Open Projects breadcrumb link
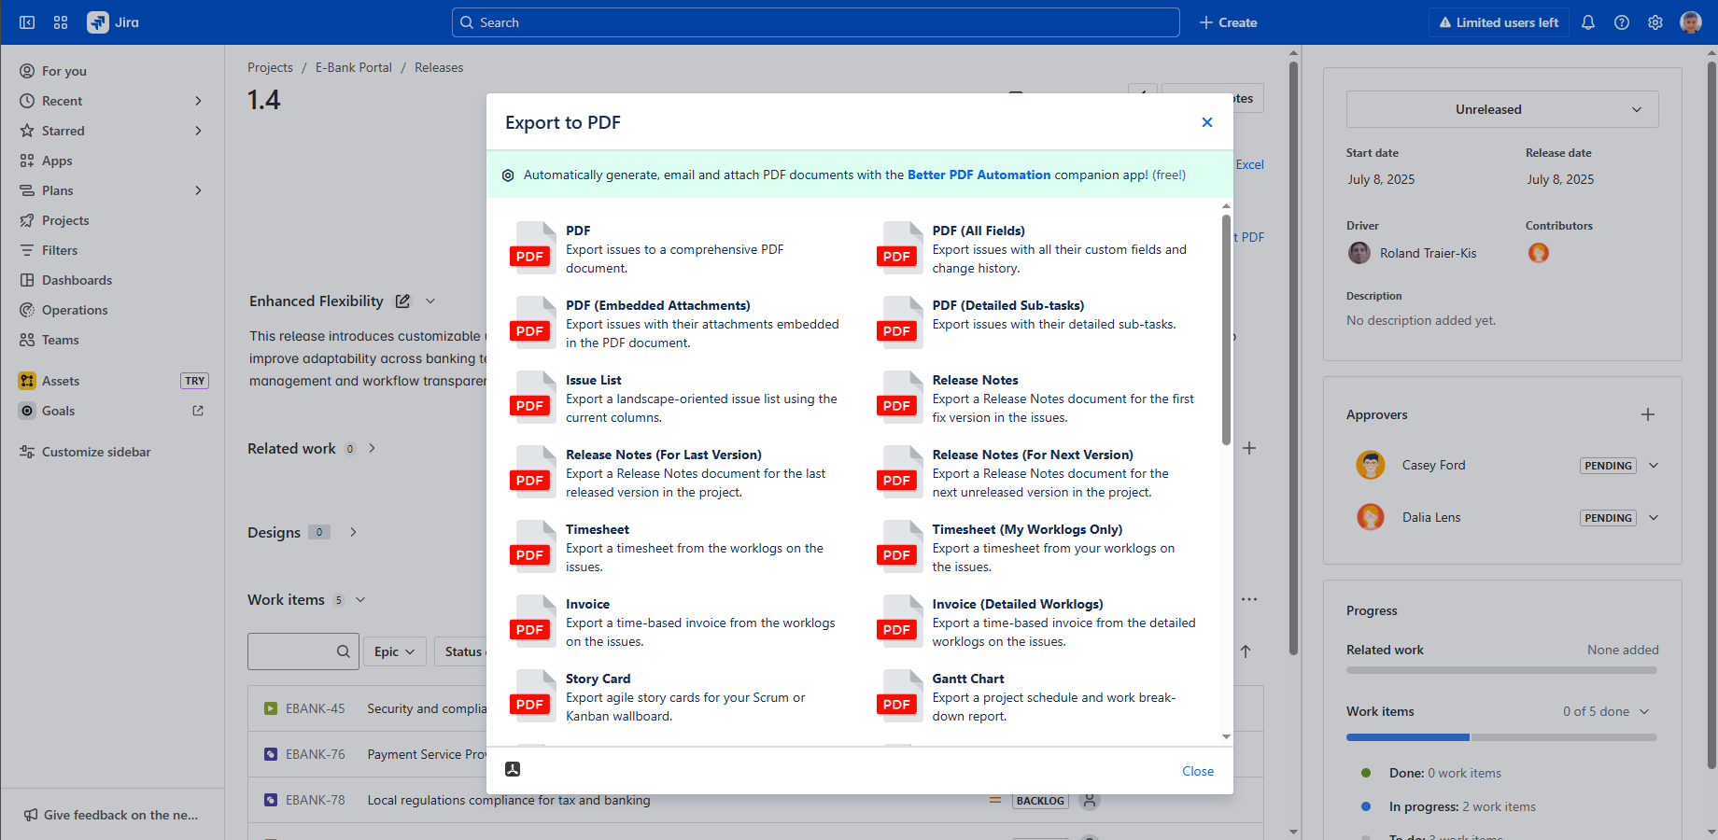 tap(270, 67)
